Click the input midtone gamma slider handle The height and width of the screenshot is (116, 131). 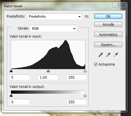[x=48, y=71]
